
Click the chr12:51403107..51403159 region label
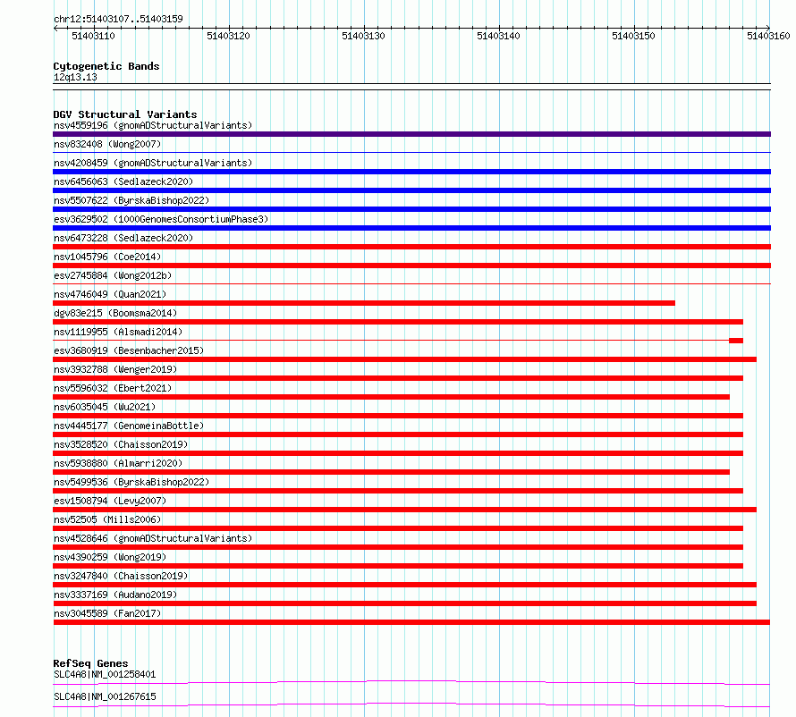click(x=118, y=19)
